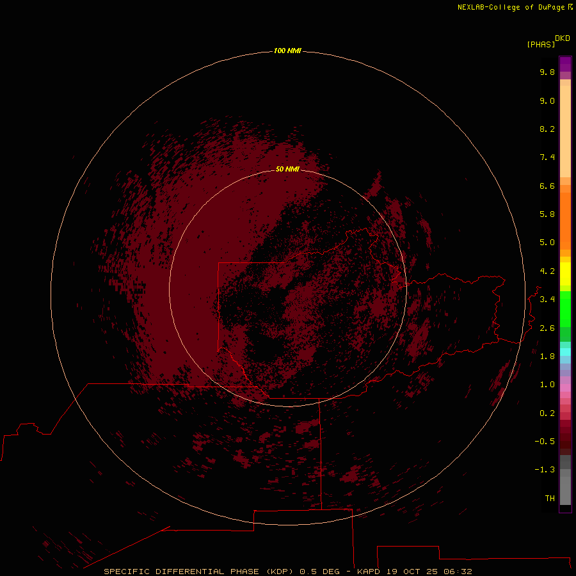Click the cyan band of the color bar
The height and width of the screenshot is (576, 576).
[565, 352]
